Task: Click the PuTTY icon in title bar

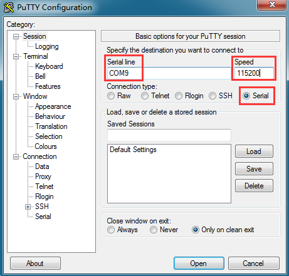Action: pos(9,8)
